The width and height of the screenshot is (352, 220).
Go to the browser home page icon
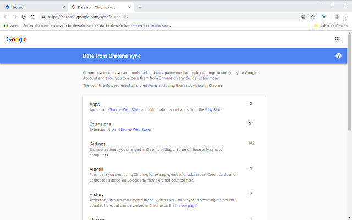tap(32, 16)
